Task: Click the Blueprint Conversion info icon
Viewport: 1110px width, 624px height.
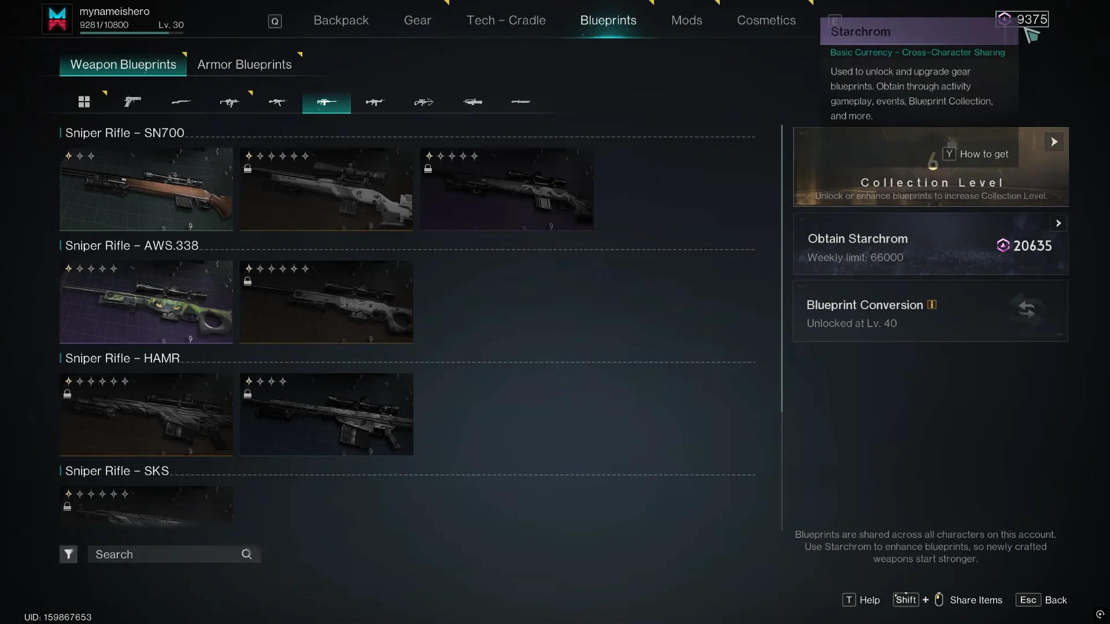Action: coord(932,304)
